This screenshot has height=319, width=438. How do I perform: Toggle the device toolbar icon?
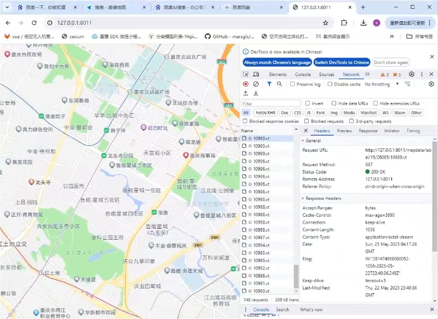pyautogui.click(x=256, y=74)
